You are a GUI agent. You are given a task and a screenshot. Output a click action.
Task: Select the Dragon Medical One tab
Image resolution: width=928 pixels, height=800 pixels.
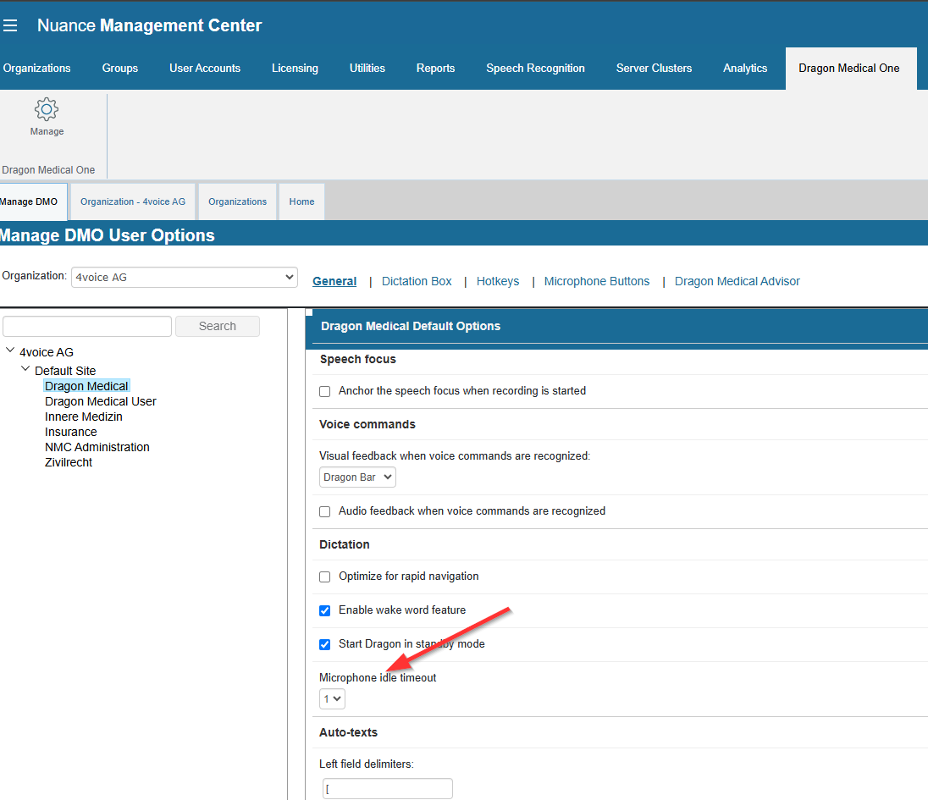(x=849, y=68)
